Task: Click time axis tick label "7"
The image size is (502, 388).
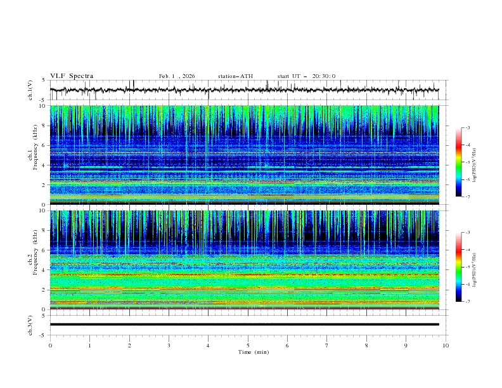Action: click(327, 346)
